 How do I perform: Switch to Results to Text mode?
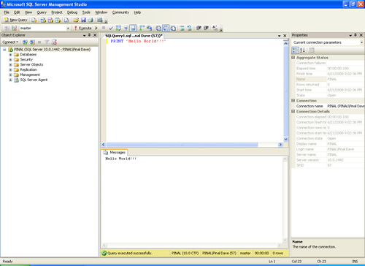[158, 28]
